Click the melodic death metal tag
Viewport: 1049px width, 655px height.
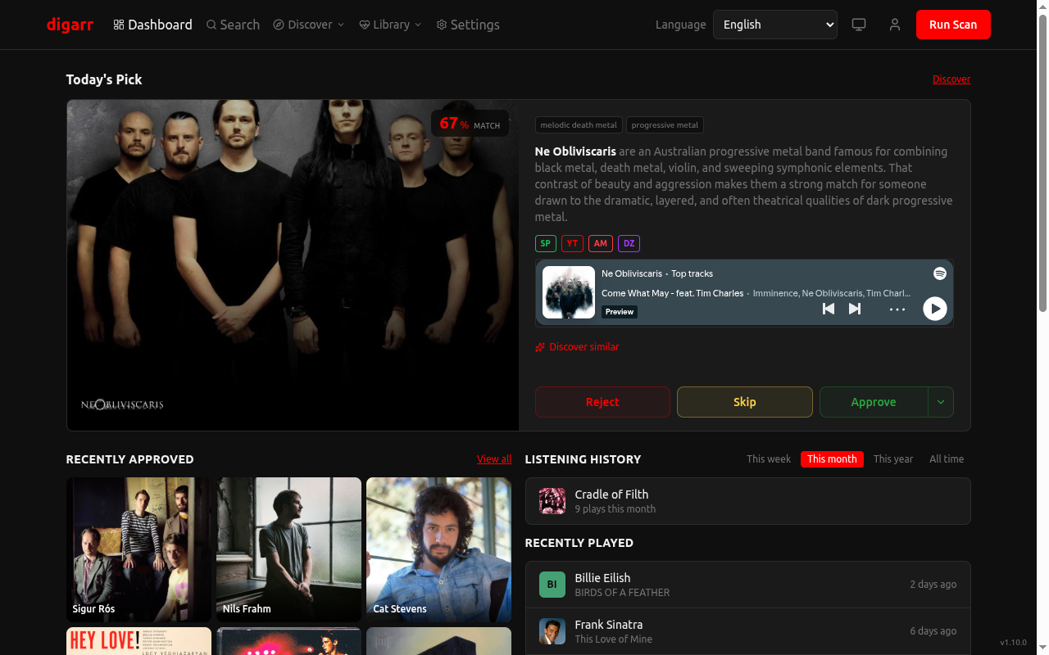point(579,125)
